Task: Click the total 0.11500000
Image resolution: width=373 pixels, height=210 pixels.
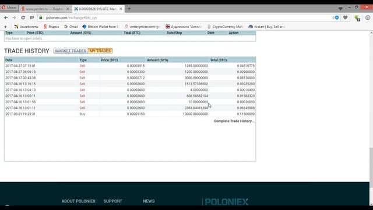Action: pyautogui.click(x=246, y=114)
